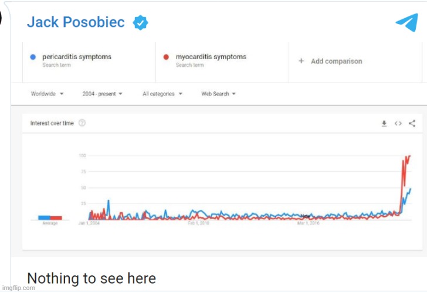Expand the Worldwide region dropdown
427x293 pixels.
click(47, 94)
